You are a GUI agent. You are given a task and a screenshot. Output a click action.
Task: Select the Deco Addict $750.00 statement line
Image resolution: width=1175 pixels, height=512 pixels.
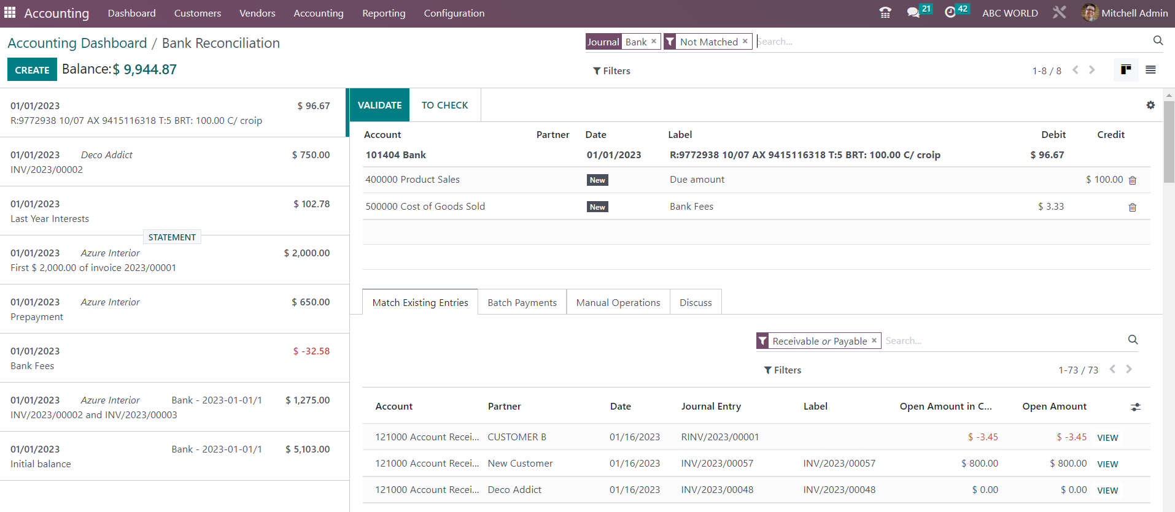170,162
